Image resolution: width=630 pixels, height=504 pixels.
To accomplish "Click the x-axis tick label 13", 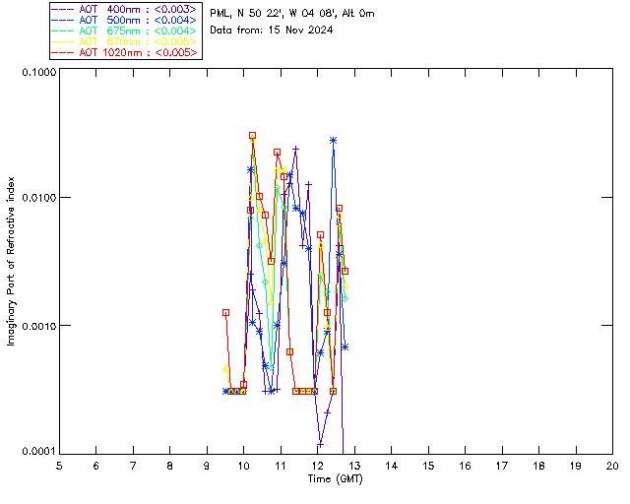I will click(x=354, y=466).
